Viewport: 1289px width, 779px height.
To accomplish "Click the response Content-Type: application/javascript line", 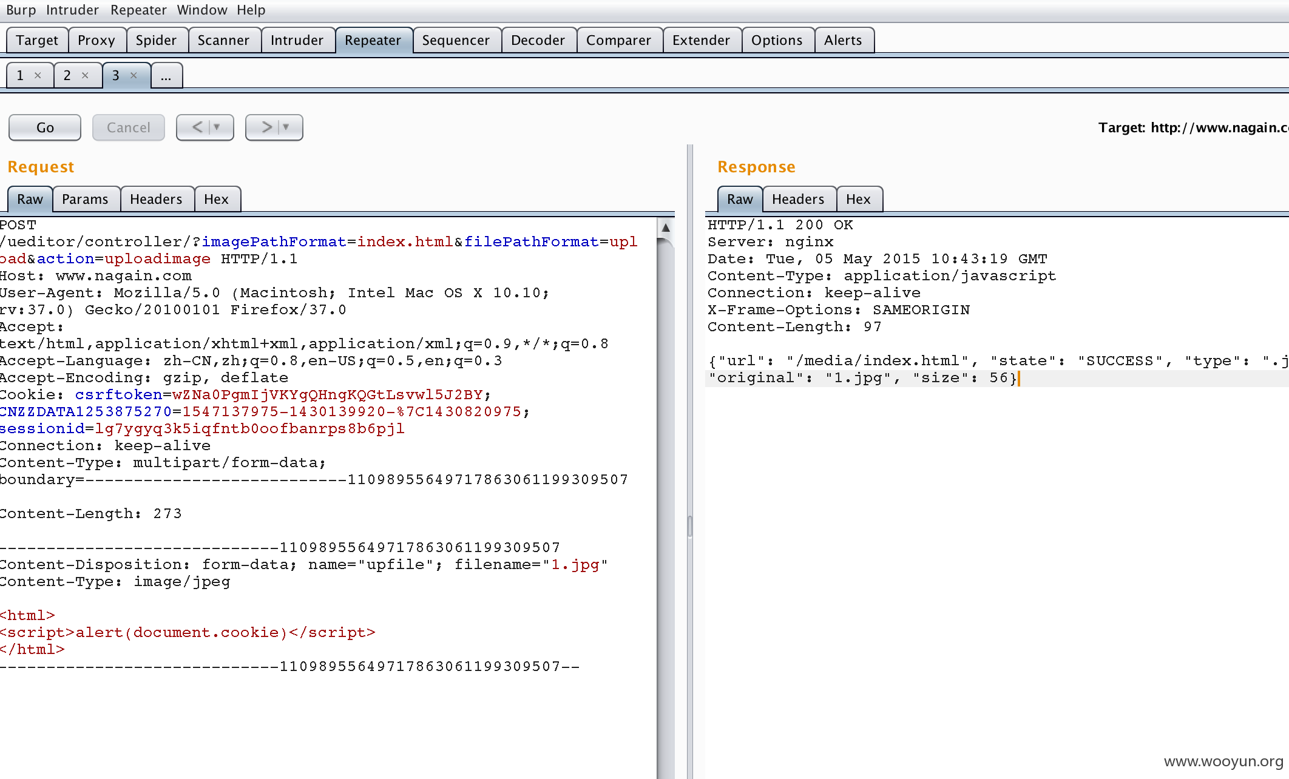I will (x=882, y=275).
